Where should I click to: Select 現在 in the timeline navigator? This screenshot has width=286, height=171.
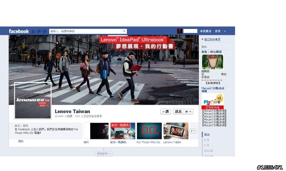[x=207, y=134]
